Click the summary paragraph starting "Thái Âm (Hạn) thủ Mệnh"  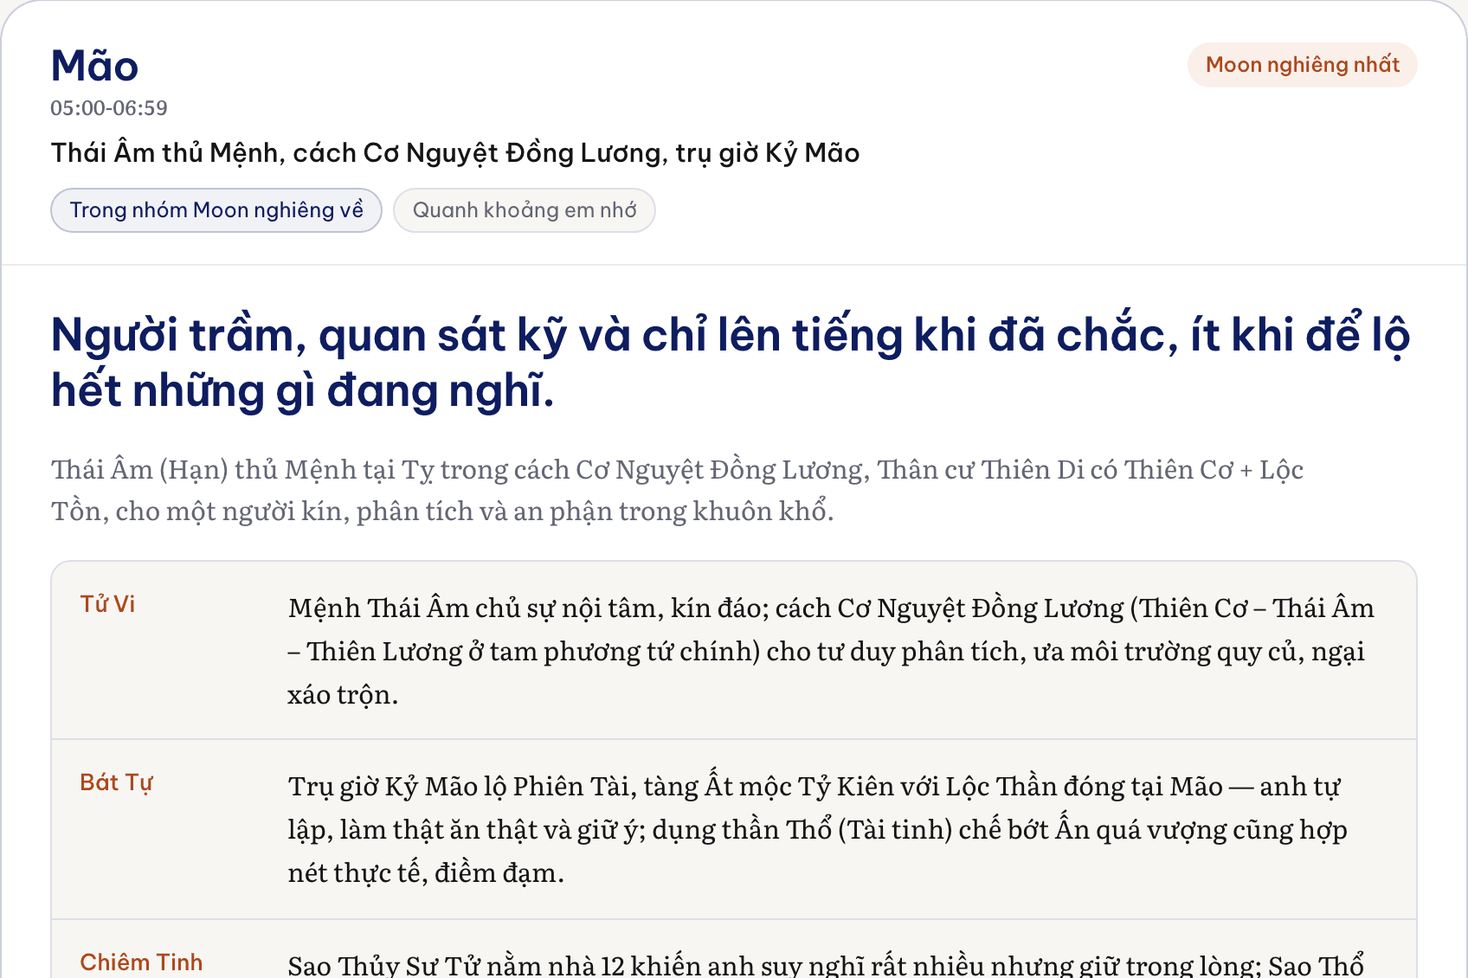(x=678, y=490)
